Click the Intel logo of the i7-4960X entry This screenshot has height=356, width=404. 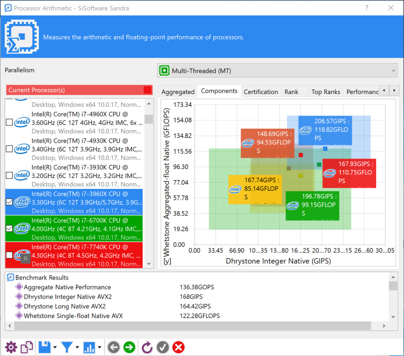[x=22, y=122]
